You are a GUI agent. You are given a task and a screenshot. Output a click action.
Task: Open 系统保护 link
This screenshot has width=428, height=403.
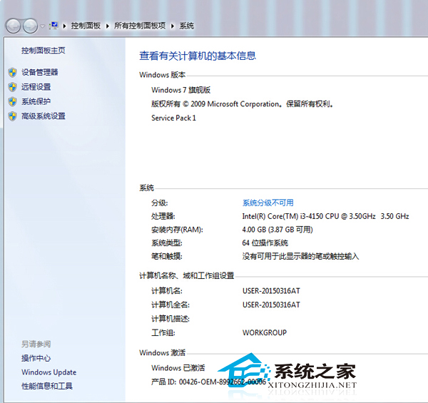[36, 101]
